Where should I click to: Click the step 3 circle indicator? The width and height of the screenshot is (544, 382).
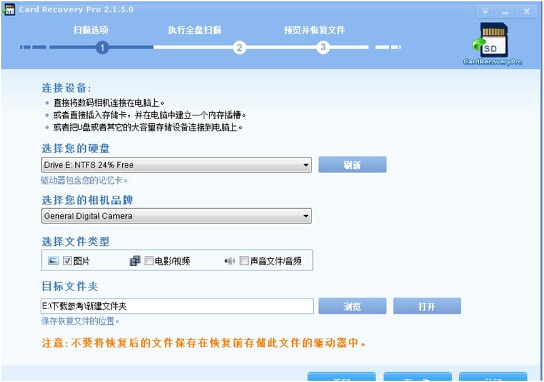click(x=322, y=47)
